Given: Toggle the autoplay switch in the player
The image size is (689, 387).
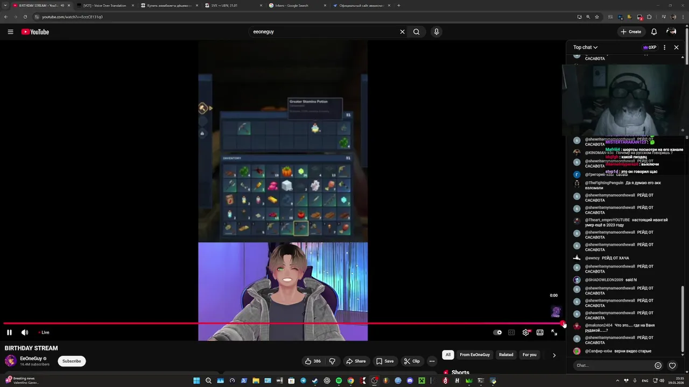Looking at the screenshot, I should pos(497,332).
